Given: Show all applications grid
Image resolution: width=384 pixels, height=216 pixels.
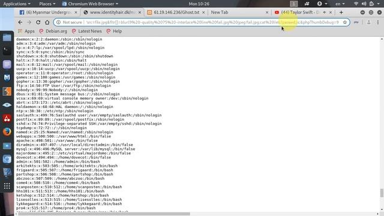Looking at the screenshot, I should (7, 186).
